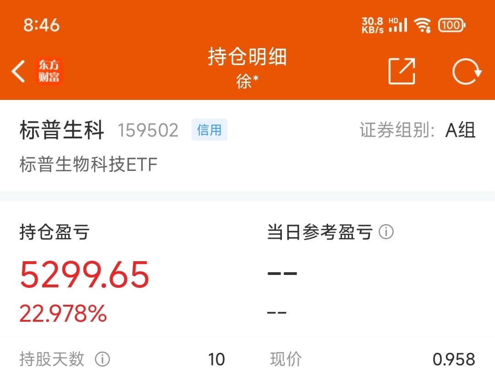Viewport: 495px width, 379px height.
Task: Tap the back arrow icon
Action: point(18,71)
